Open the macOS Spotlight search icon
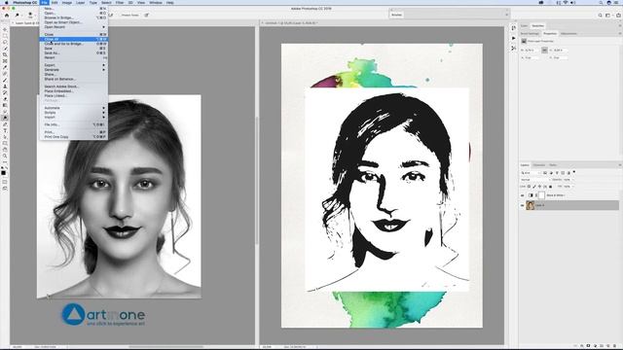Screen dimensions: 623x350 (x=601, y=2)
